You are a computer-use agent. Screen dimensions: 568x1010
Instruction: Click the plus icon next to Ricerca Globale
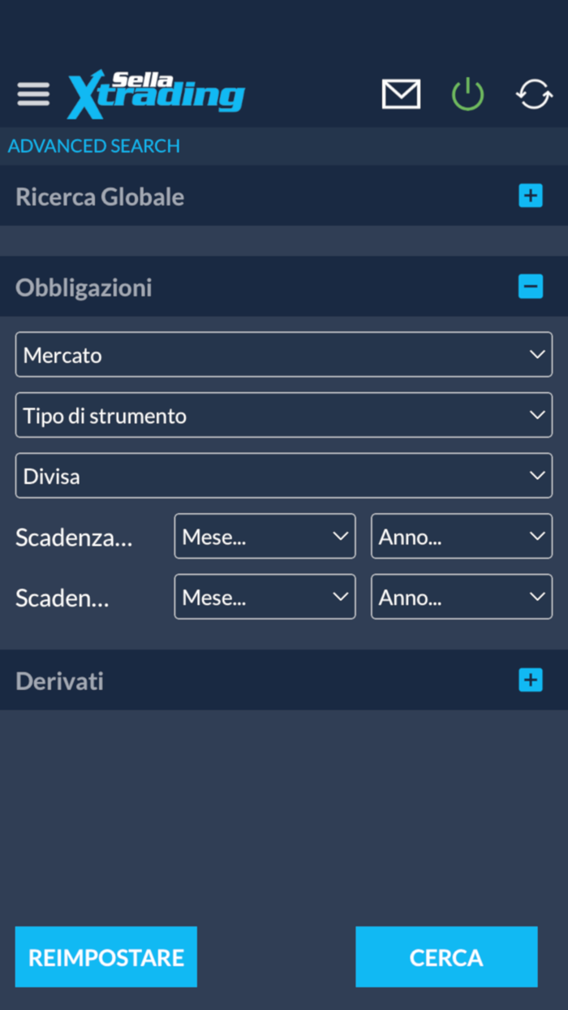click(531, 196)
